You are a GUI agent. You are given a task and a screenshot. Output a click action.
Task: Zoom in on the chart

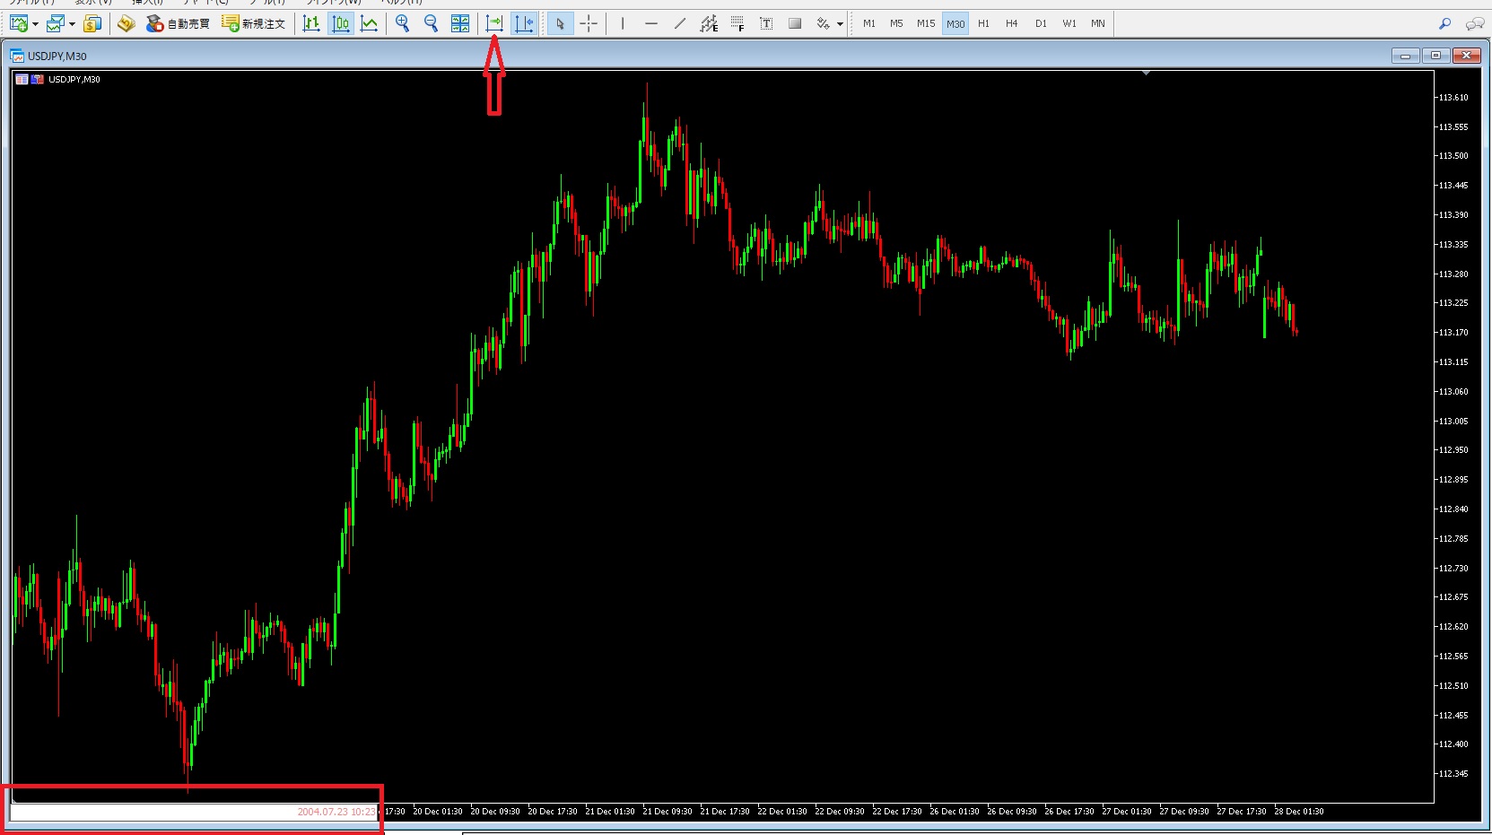403,23
